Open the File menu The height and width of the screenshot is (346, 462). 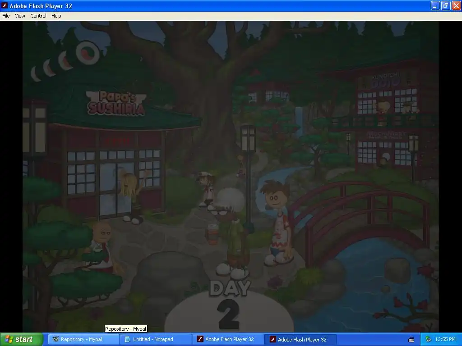point(6,16)
